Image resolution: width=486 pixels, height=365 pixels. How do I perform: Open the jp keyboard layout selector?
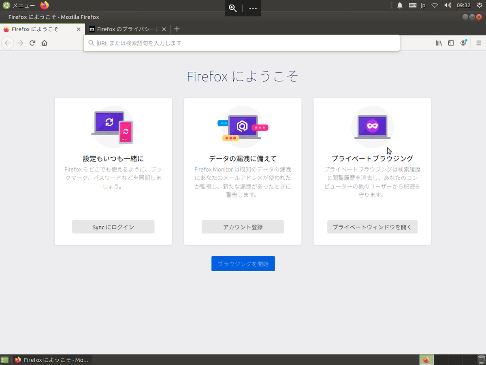click(423, 5)
